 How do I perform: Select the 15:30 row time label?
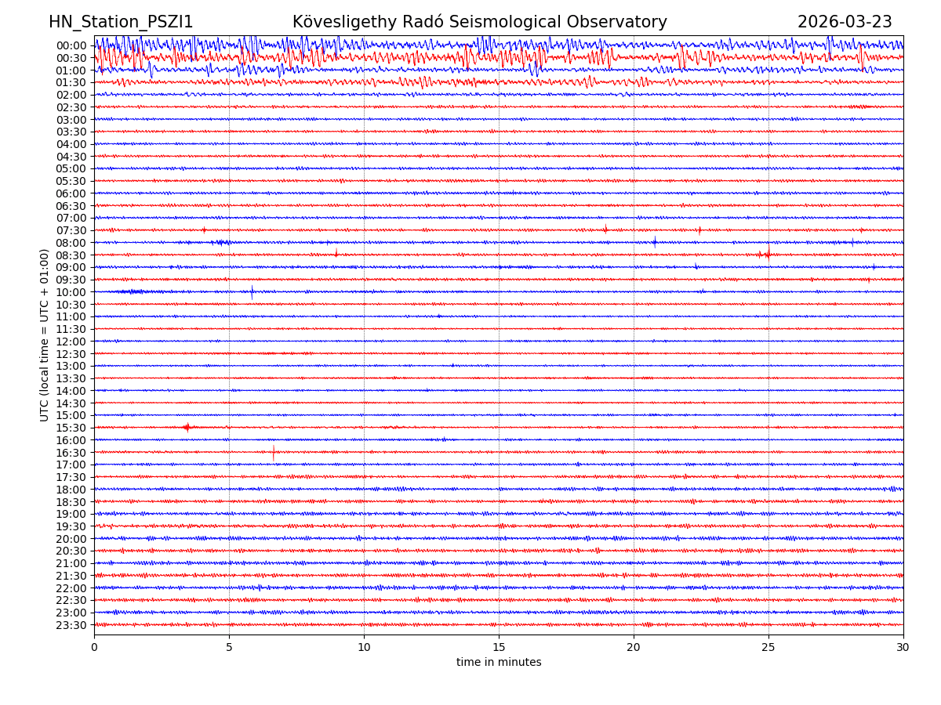(71, 428)
